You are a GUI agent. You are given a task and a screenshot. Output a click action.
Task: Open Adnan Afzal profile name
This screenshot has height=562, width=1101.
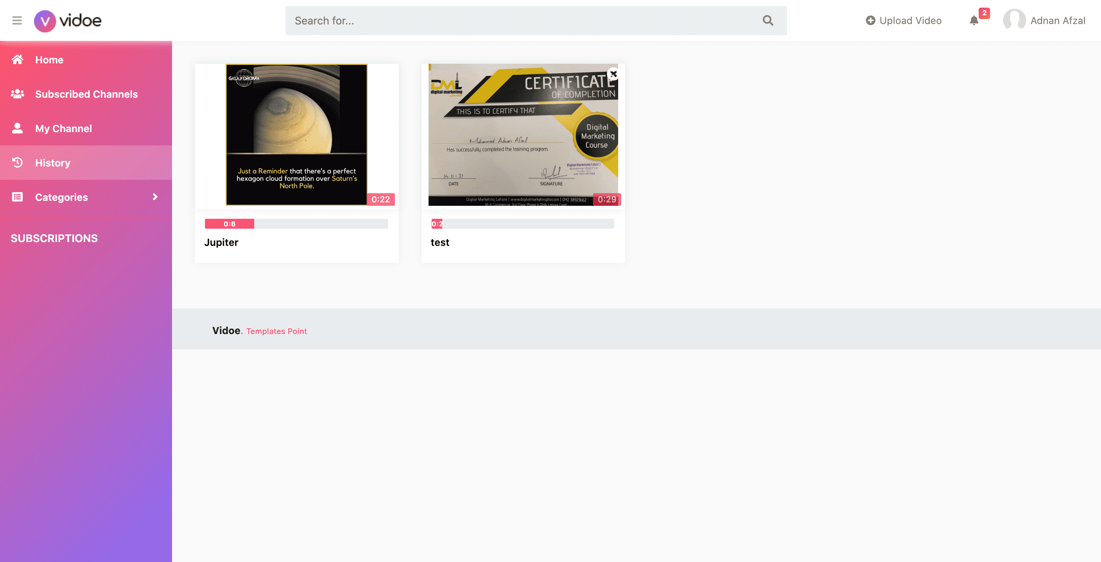coord(1057,21)
